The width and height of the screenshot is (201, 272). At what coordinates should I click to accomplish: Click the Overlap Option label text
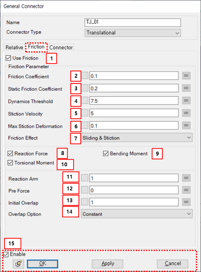pyautogui.click(x=25, y=214)
